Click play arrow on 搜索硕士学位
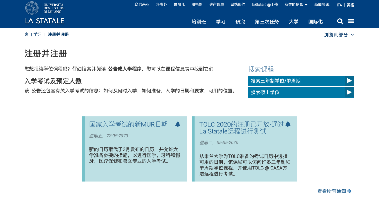379x203 pixels. 349,92
